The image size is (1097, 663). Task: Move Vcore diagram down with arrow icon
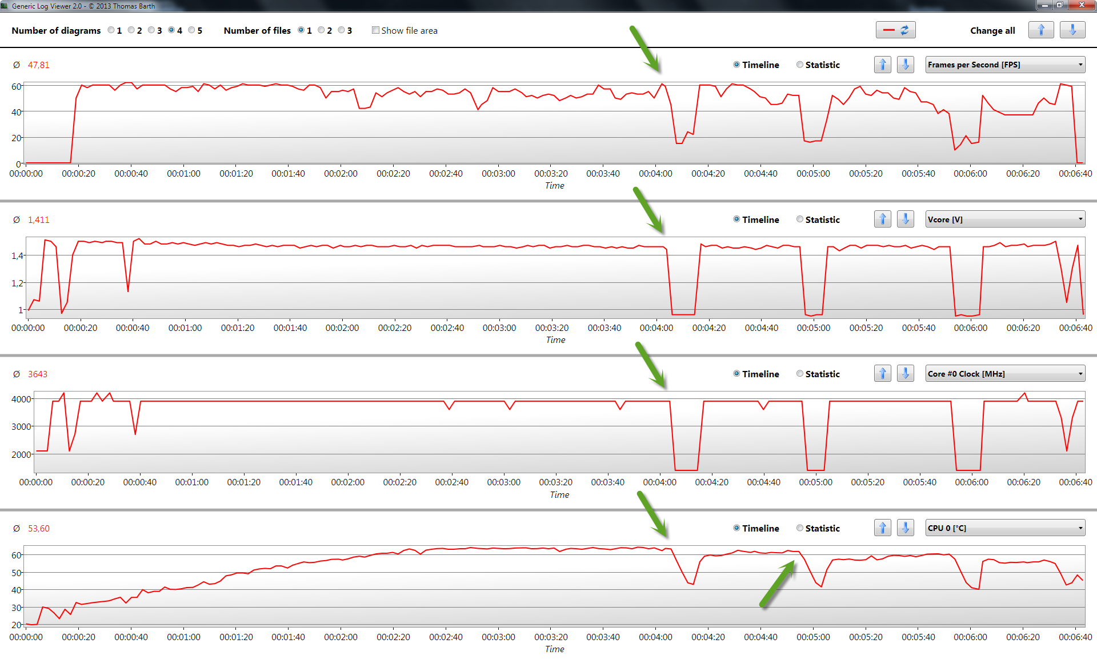905,219
